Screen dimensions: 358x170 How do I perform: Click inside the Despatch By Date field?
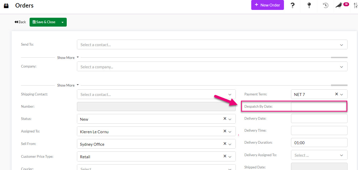pyautogui.click(x=319, y=106)
